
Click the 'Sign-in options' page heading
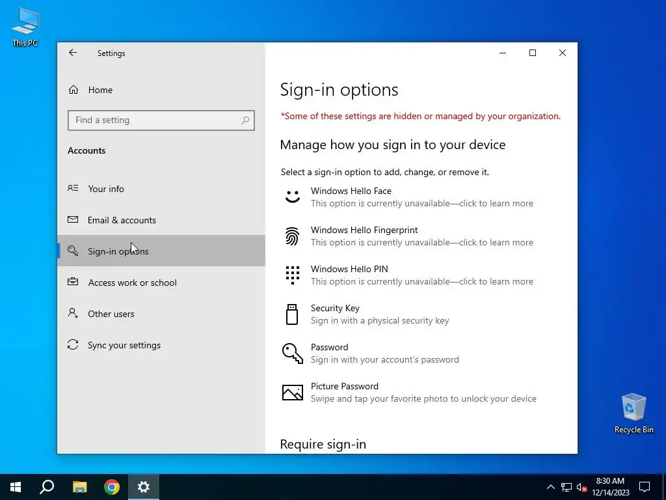click(x=339, y=90)
